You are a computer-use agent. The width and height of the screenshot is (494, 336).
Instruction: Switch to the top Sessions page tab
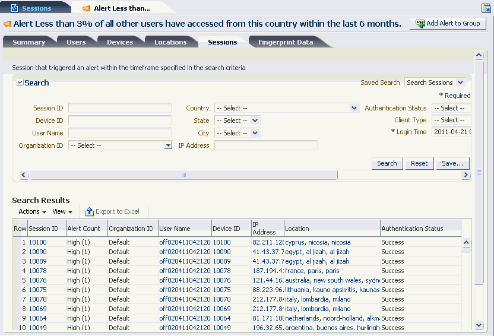[37, 8]
